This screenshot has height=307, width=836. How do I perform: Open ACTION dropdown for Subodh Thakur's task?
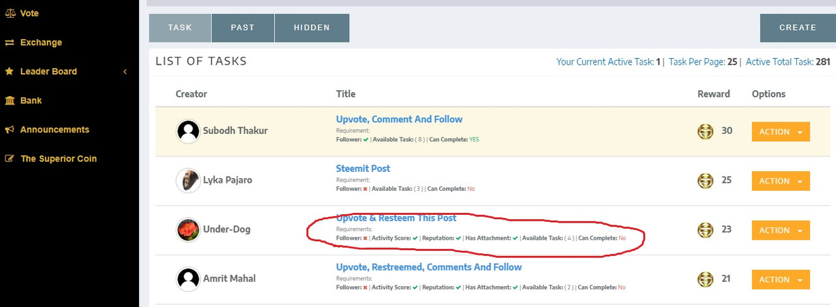click(x=780, y=131)
